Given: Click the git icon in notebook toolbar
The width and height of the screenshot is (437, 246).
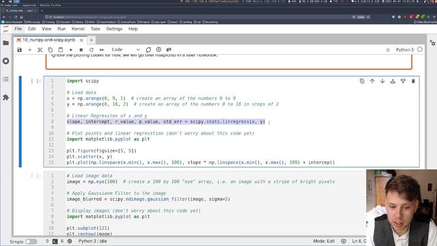Looking at the screenshot, I should 169,50.
